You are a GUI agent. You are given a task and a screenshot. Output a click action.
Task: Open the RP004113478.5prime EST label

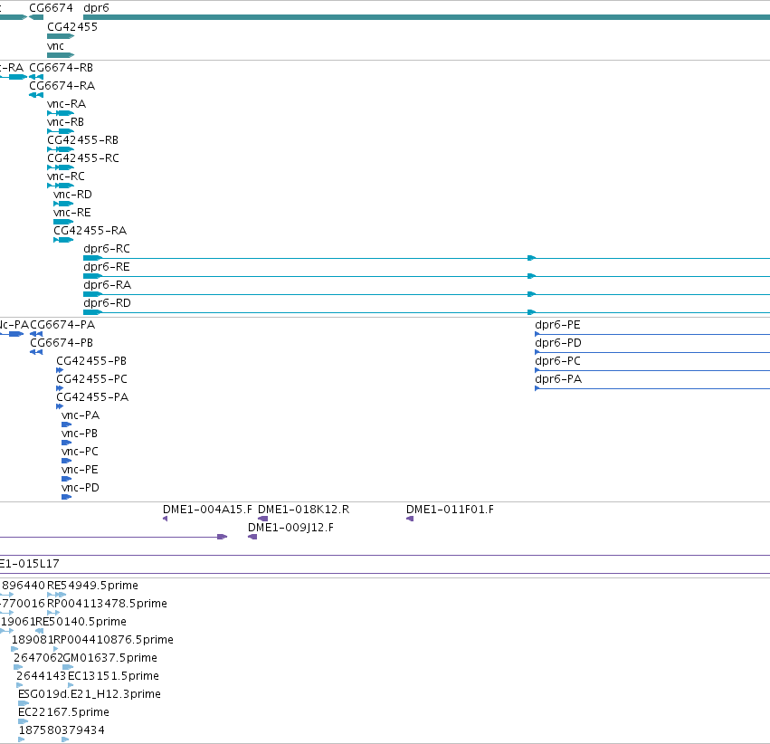(107, 604)
